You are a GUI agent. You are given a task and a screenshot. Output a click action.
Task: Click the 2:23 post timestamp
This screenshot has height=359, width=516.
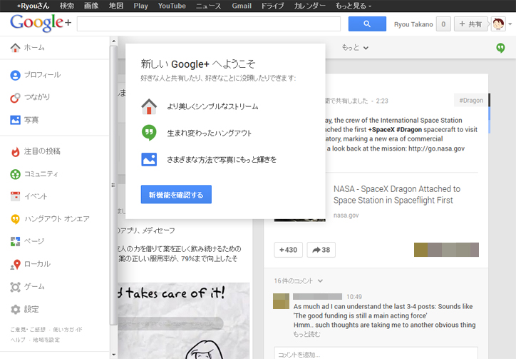[x=382, y=101]
